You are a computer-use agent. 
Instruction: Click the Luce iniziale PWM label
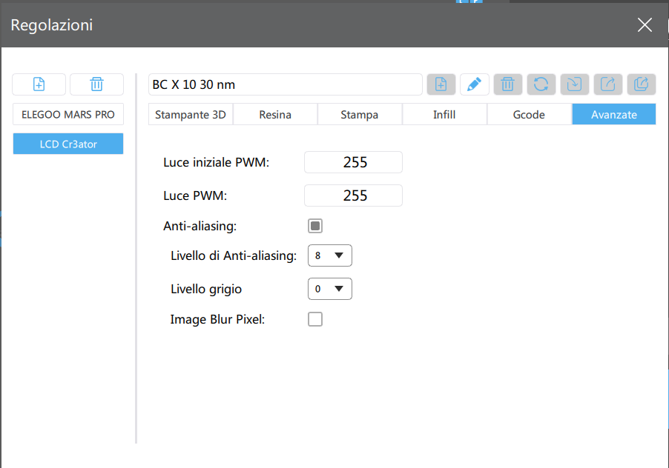pyautogui.click(x=217, y=162)
